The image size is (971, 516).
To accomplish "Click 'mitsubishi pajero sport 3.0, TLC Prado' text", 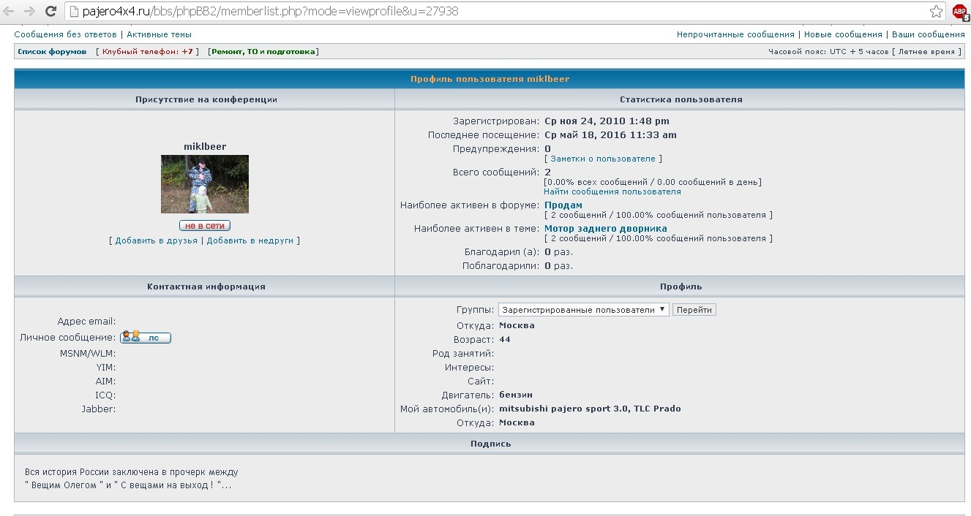I will click(x=590, y=409).
